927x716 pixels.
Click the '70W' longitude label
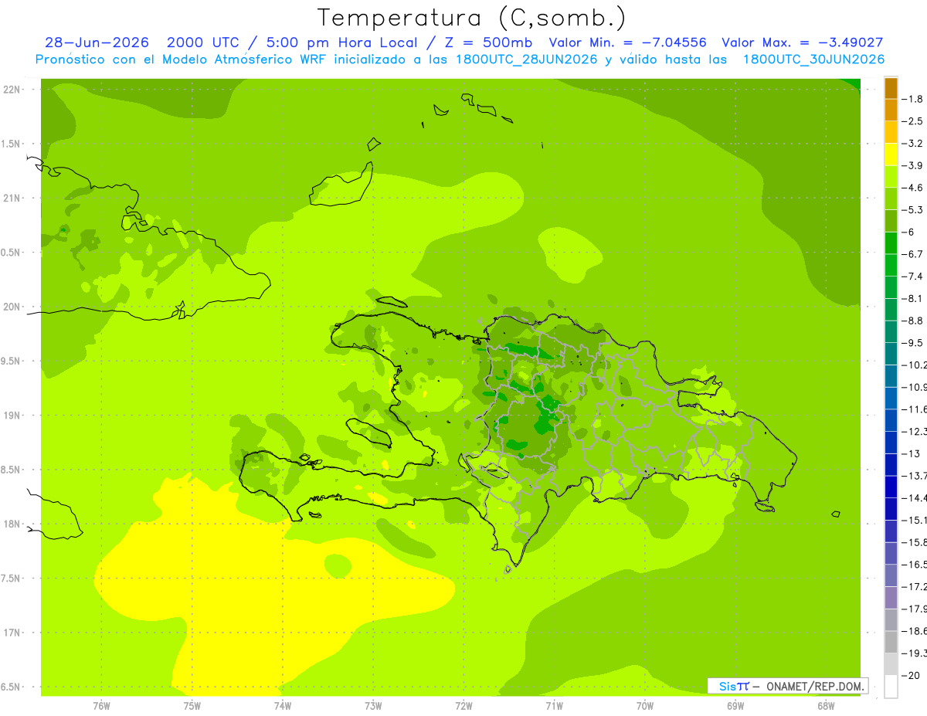645,706
